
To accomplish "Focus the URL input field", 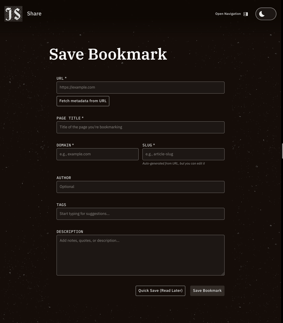I will pyautogui.click(x=140, y=87).
